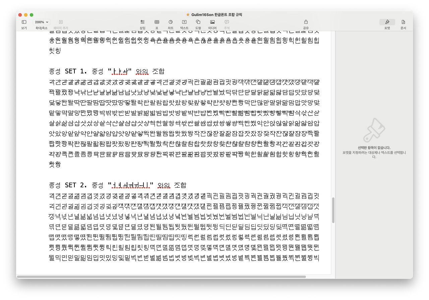Share the document with 공유 icon

pyautogui.click(x=306, y=22)
